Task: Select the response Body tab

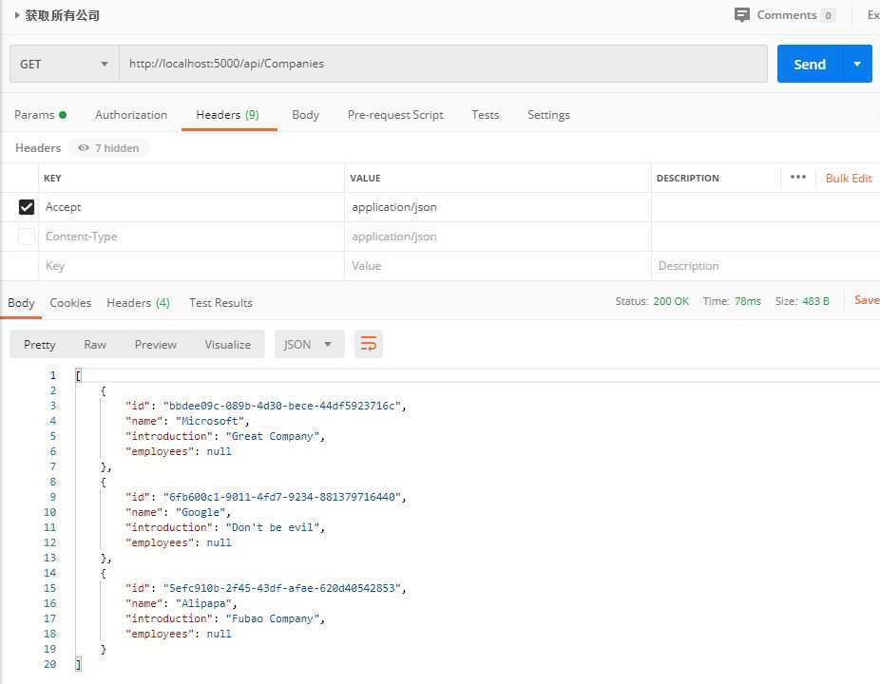Action: pyautogui.click(x=21, y=303)
